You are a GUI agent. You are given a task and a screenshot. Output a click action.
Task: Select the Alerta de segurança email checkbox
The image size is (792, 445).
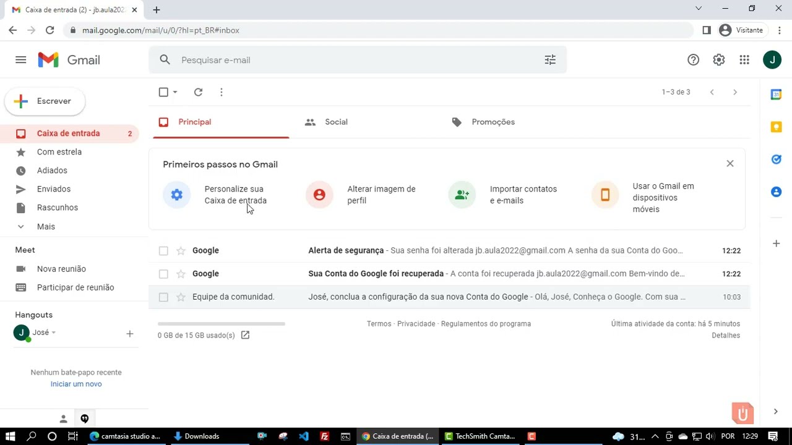pyautogui.click(x=163, y=251)
